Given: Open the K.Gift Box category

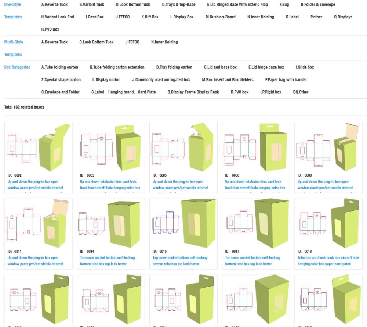Looking at the screenshot, I should pos(150,17).
